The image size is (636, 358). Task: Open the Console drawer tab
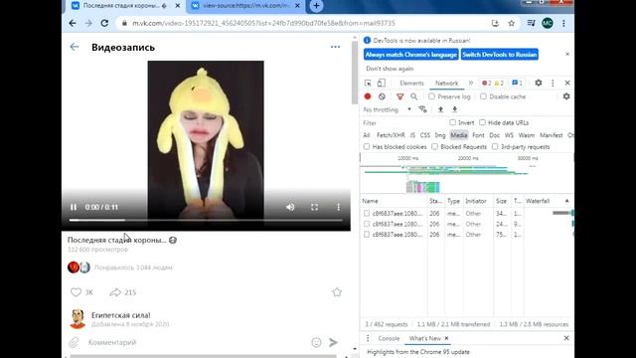389,338
